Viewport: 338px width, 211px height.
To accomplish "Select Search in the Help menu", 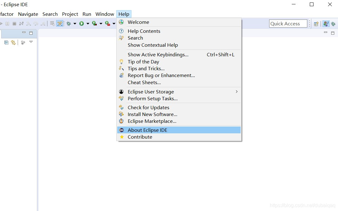I will (179, 38).
